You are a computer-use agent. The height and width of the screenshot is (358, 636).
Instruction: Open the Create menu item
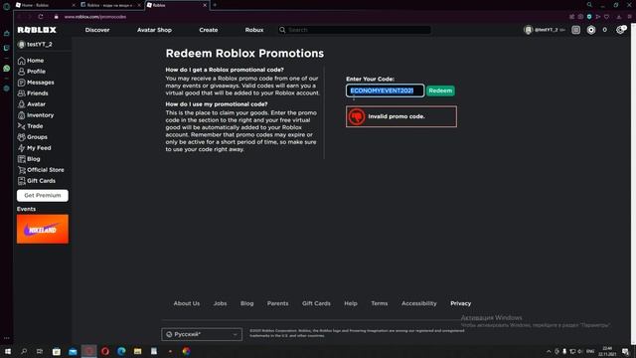click(209, 30)
